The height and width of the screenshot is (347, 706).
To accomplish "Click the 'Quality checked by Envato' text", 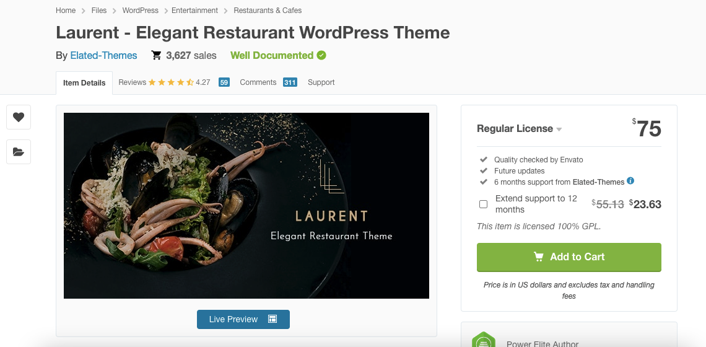I will coord(539,159).
